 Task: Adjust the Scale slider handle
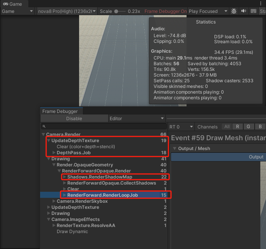[x=116, y=11]
